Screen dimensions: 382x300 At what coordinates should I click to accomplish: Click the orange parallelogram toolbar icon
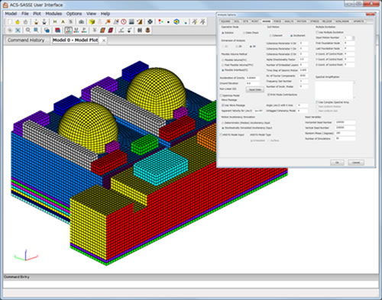[x=102, y=31]
